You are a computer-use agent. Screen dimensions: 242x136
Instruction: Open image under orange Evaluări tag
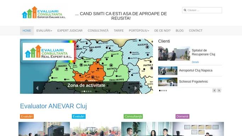click(44, 129)
